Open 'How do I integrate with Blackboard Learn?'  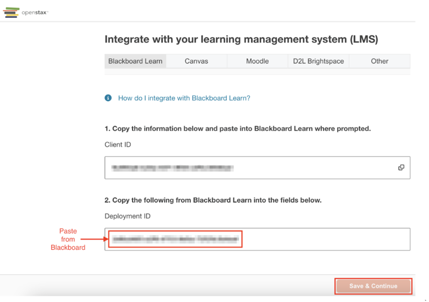[x=184, y=98]
